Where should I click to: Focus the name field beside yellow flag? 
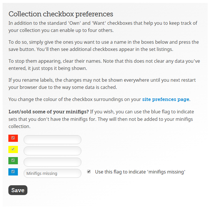point(52,151)
